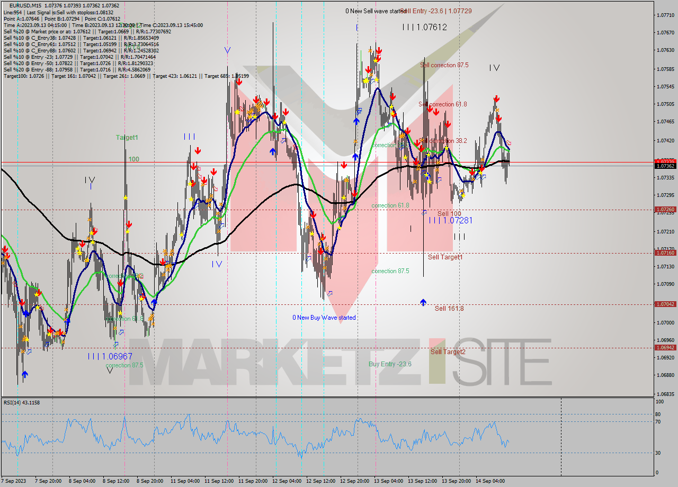Click the '12 Sep 04:00' time axis label
678x487 pixels.
pyautogui.click(x=287, y=481)
